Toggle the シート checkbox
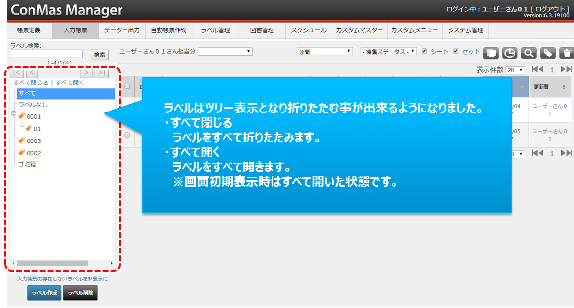Viewport: 574px width, 308px height. (x=424, y=51)
